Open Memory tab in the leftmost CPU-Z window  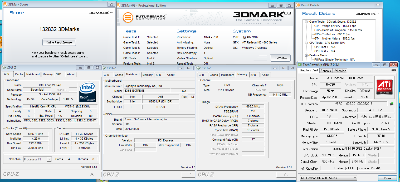click(47, 74)
